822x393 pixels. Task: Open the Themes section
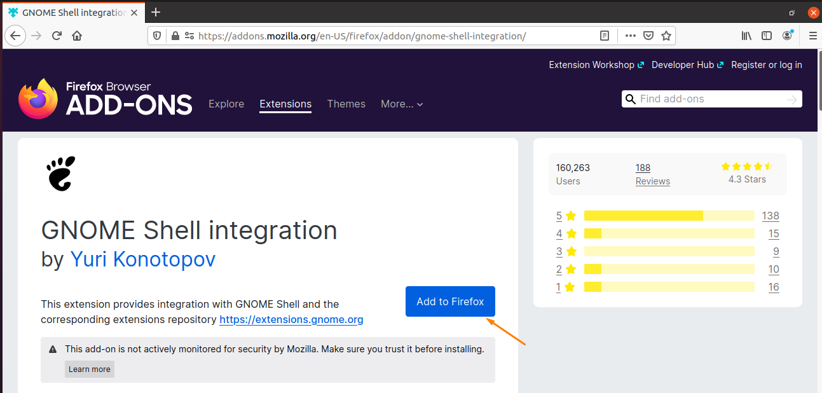point(346,104)
